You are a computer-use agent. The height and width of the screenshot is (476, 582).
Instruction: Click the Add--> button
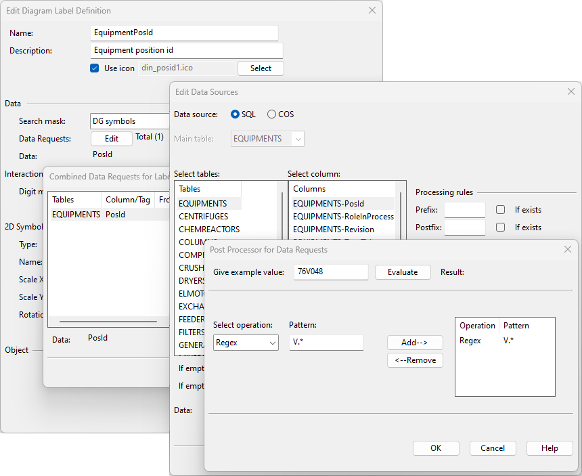coord(415,343)
